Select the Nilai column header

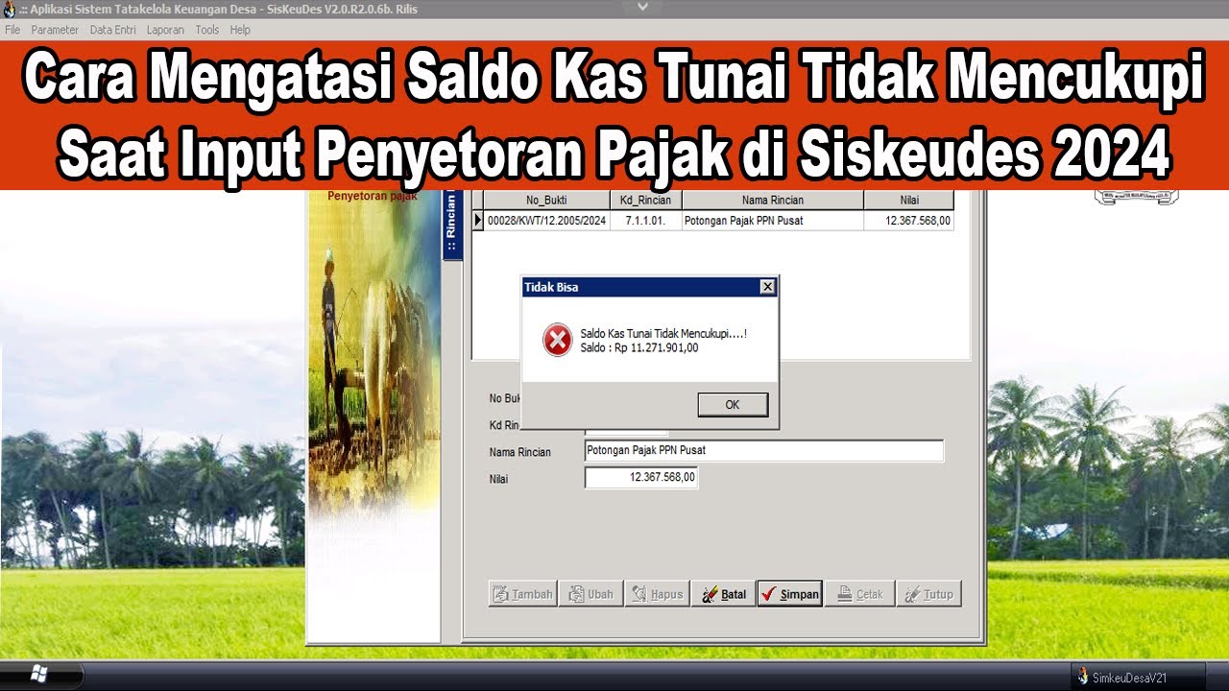tap(909, 201)
